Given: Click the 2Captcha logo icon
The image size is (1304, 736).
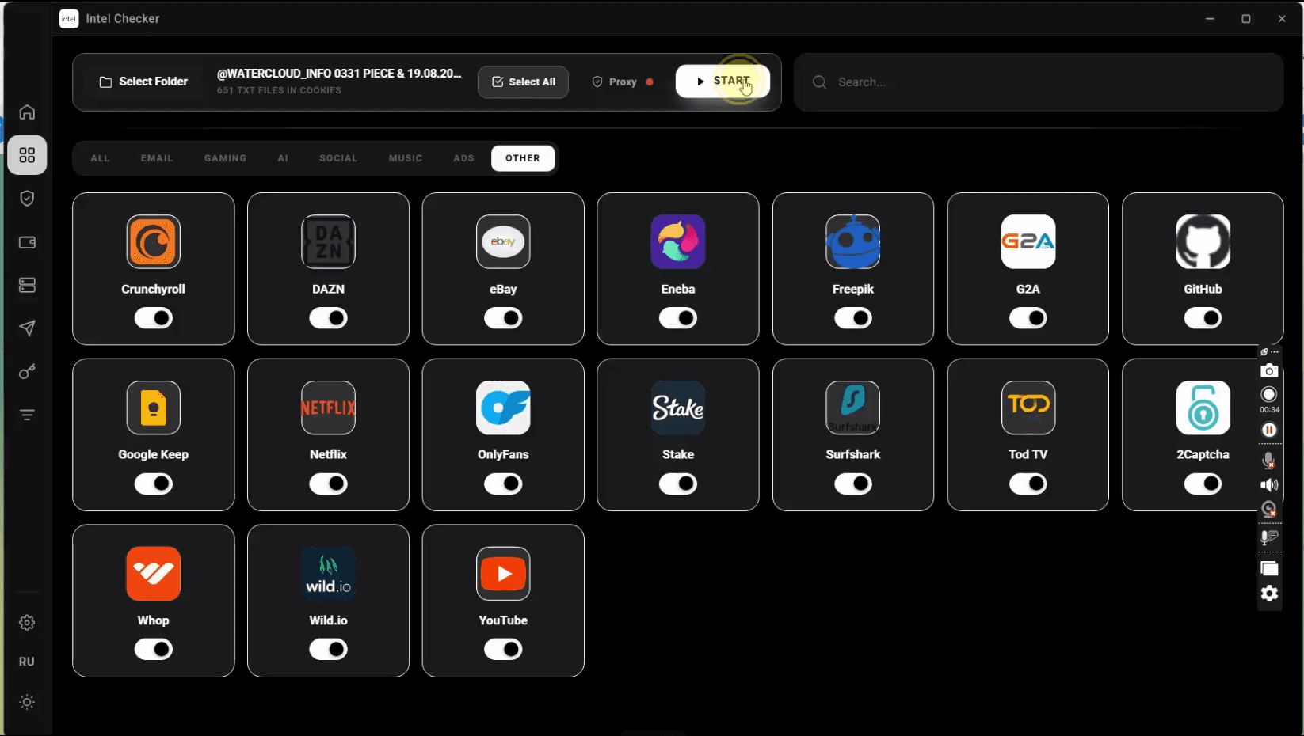Looking at the screenshot, I should pyautogui.click(x=1203, y=408).
